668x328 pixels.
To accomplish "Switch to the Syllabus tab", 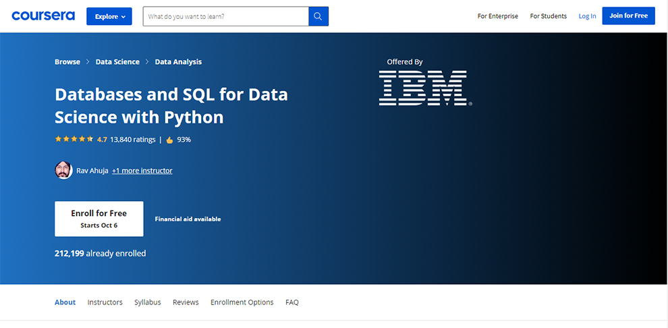I will tap(147, 302).
